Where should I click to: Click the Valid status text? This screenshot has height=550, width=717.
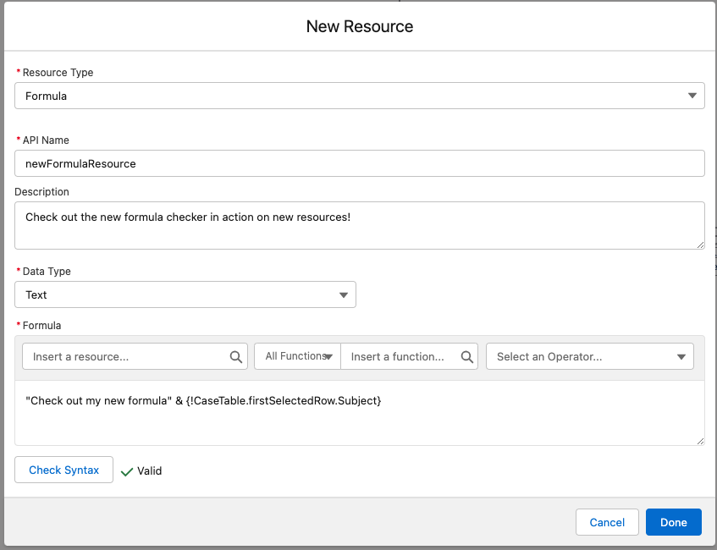149,470
